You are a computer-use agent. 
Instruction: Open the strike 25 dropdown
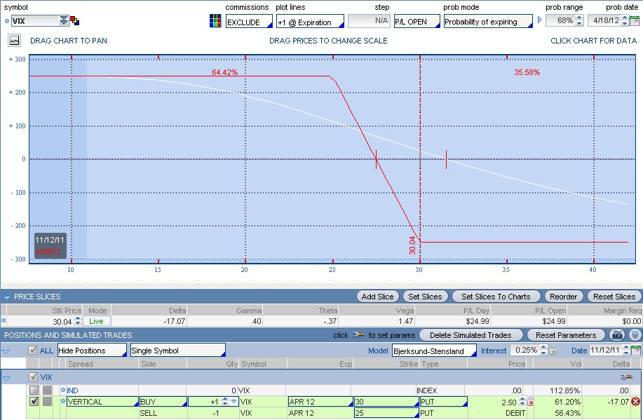click(386, 413)
